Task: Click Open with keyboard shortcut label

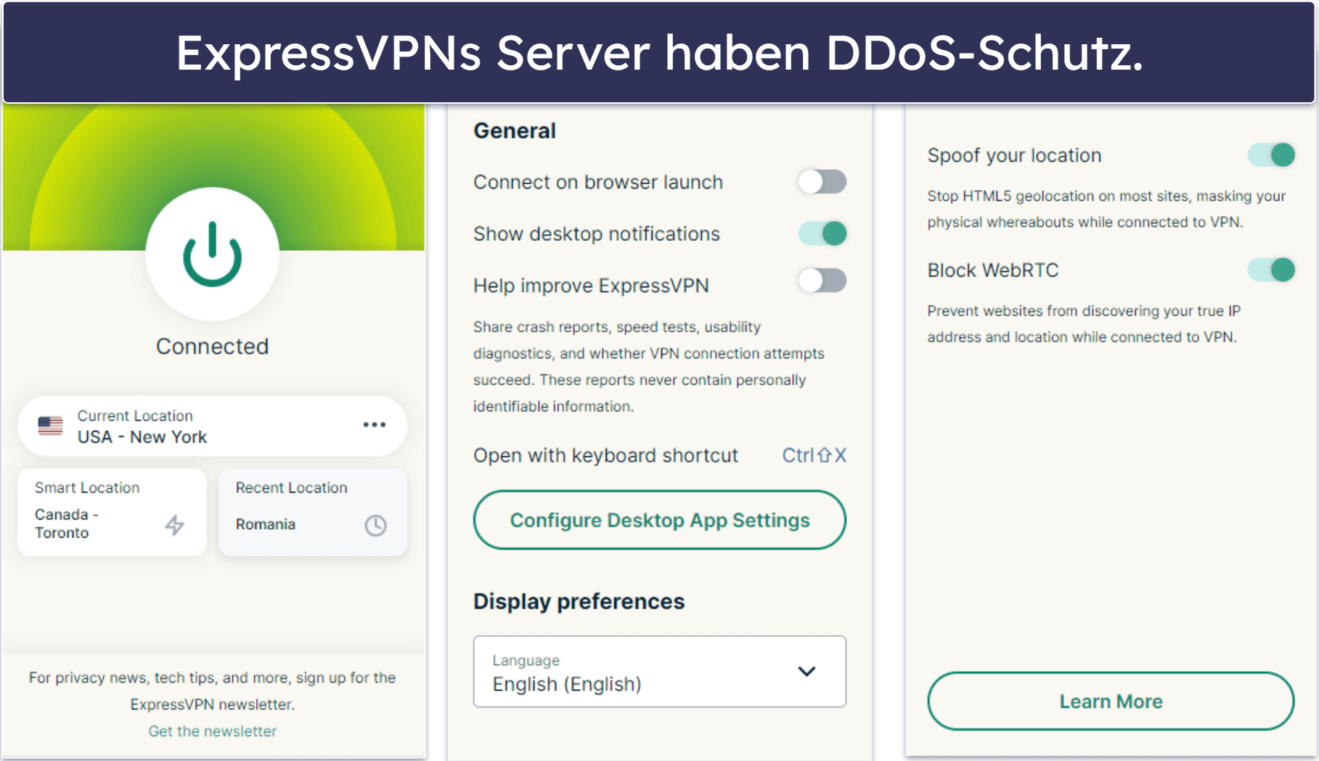Action: 605,456
